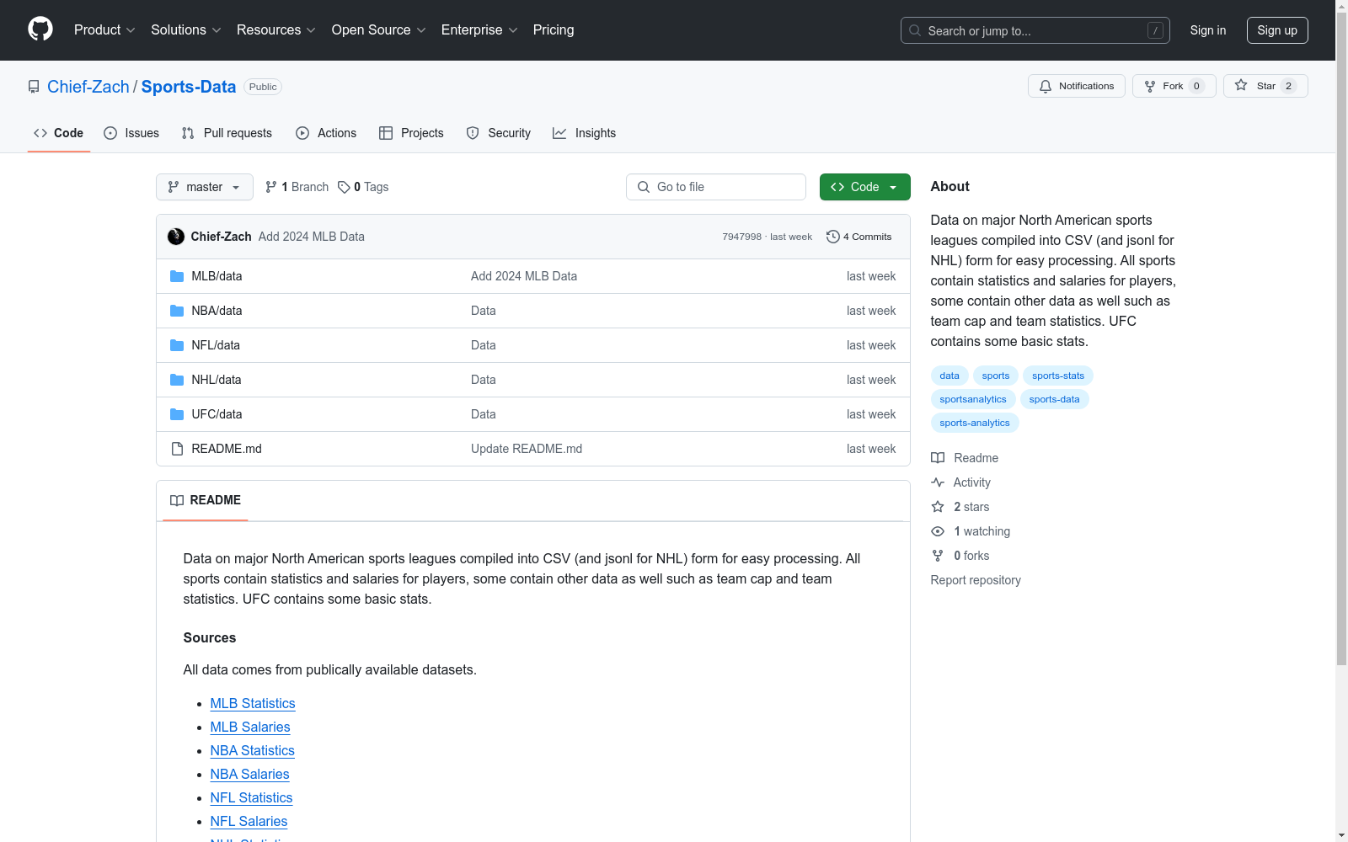1348x842 pixels.
Task: Click the book icon next to Readme
Action: click(x=938, y=458)
